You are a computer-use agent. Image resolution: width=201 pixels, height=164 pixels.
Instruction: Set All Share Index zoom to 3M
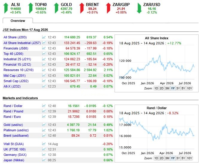coord(167,88)
